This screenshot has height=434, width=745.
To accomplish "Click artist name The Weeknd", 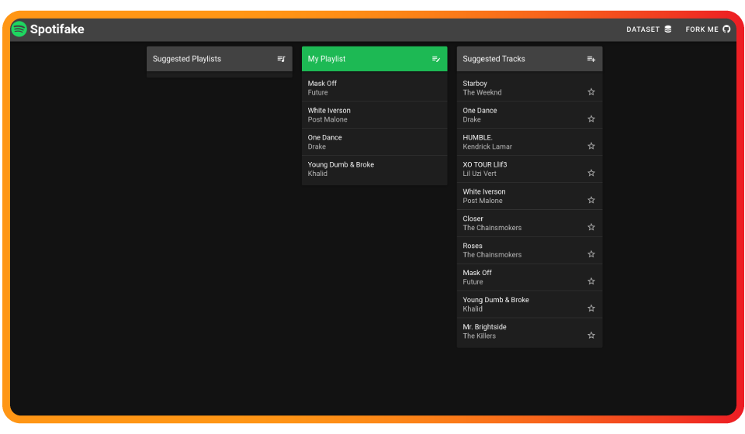I will (482, 92).
